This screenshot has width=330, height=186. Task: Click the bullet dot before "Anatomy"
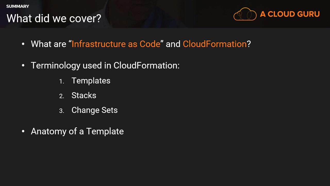(x=23, y=131)
